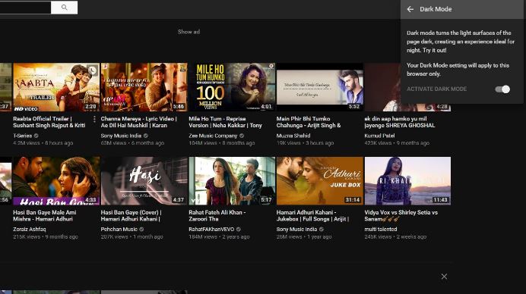Visit the Zoraiz Ashfaq channel

[x=29, y=230]
